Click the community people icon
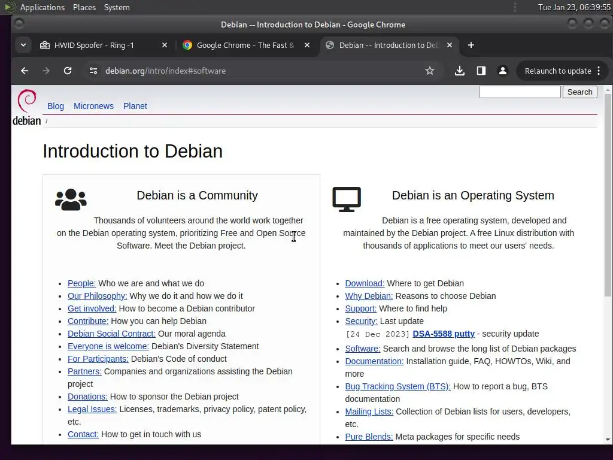This screenshot has width=613, height=460. pyautogui.click(x=71, y=199)
